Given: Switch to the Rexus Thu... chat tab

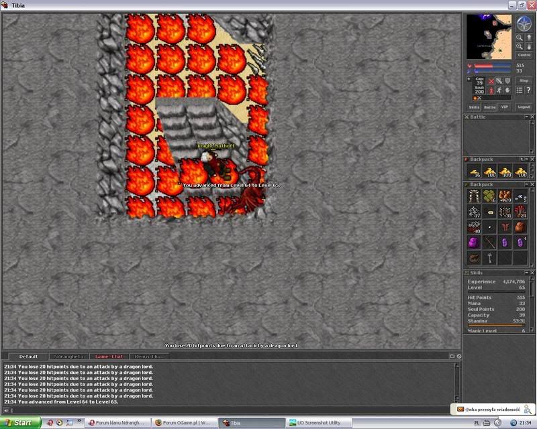Looking at the screenshot, I should click(149, 357).
